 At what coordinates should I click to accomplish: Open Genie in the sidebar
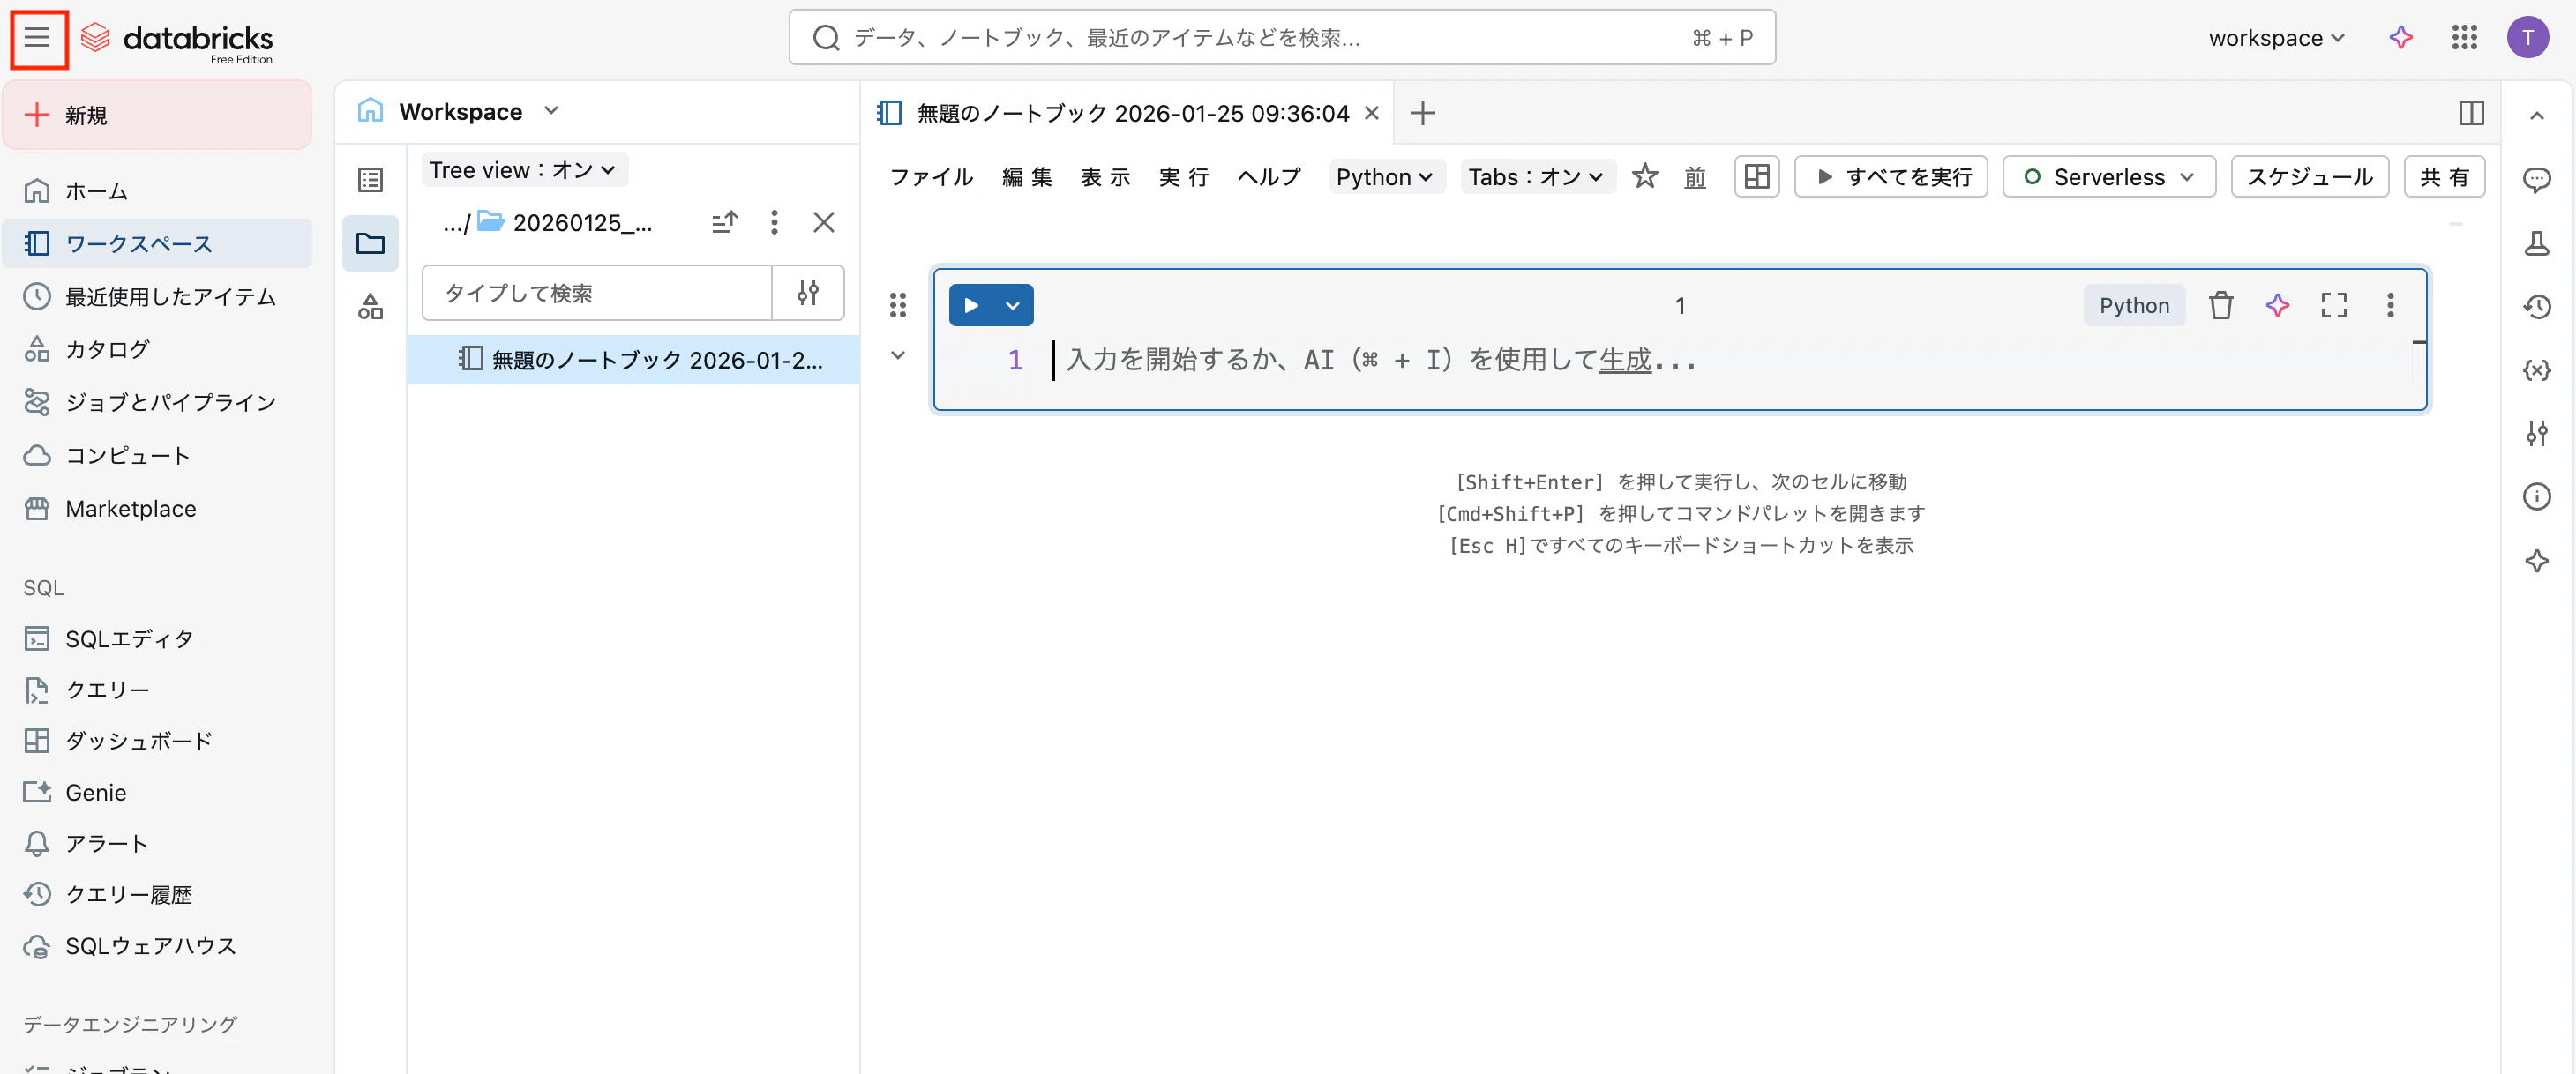157,792
